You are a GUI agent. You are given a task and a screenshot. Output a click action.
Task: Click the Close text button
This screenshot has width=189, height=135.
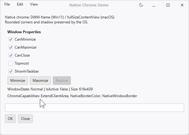(x=25, y=119)
